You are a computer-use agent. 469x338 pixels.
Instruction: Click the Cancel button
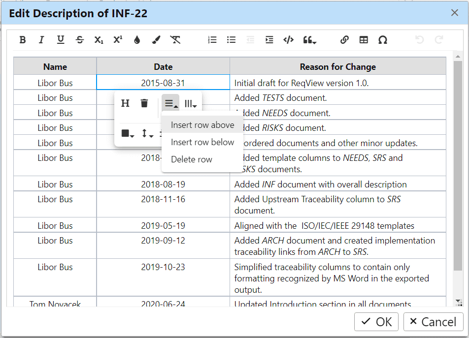(x=433, y=322)
